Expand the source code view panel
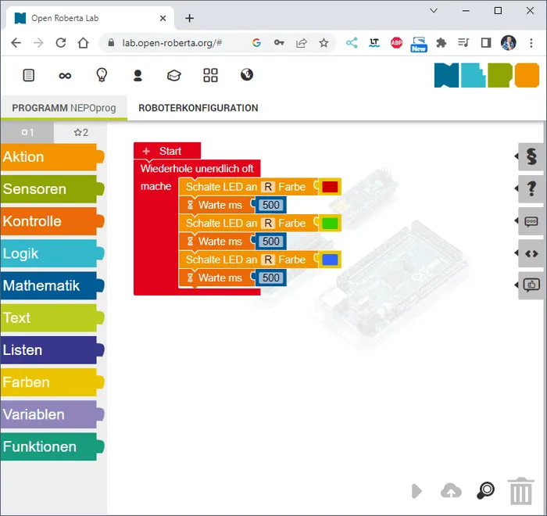This screenshot has height=516, width=547. (531, 253)
